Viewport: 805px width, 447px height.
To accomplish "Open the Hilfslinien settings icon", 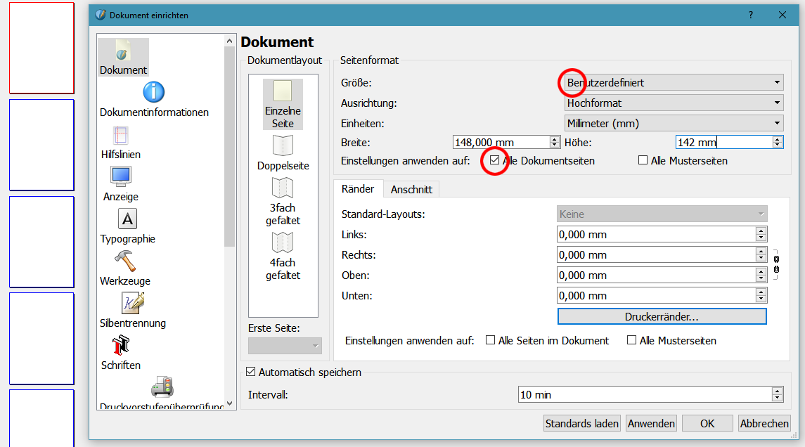I will point(120,135).
